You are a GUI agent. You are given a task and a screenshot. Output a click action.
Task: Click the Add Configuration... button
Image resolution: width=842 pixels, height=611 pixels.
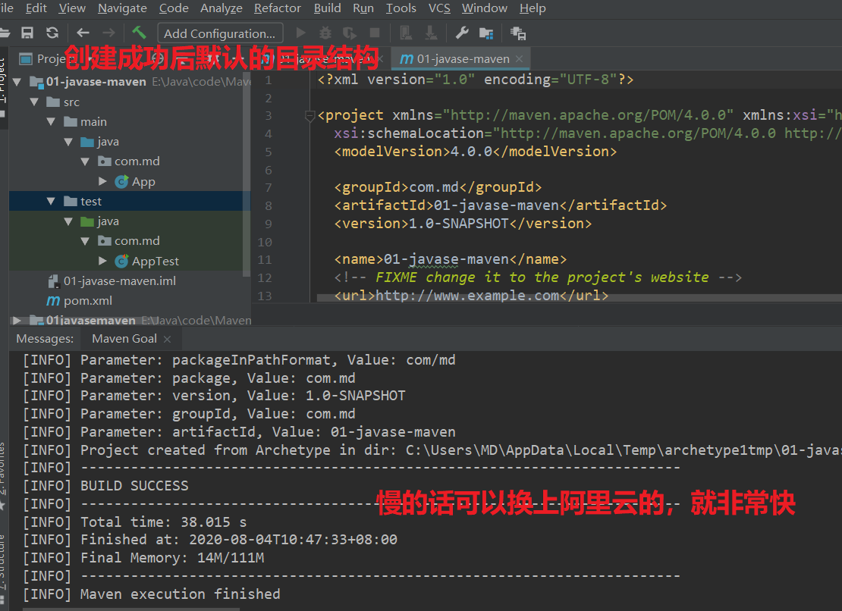click(220, 33)
